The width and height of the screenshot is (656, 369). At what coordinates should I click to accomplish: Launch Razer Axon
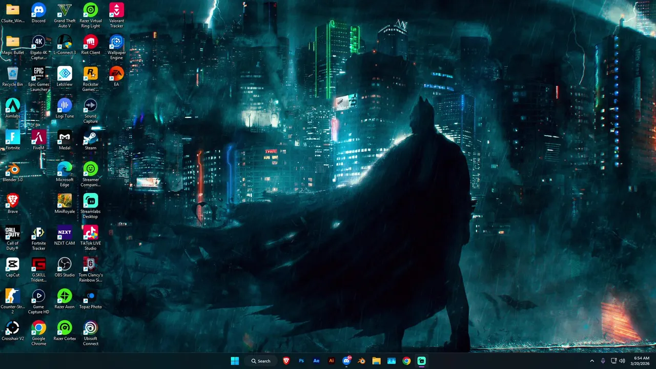[65, 300]
